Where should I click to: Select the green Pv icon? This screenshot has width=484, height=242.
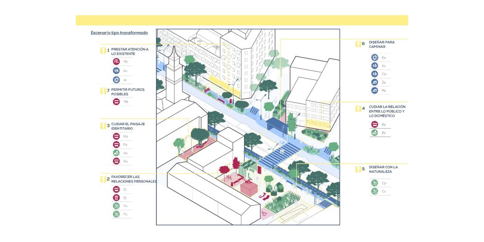(x=116, y=206)
